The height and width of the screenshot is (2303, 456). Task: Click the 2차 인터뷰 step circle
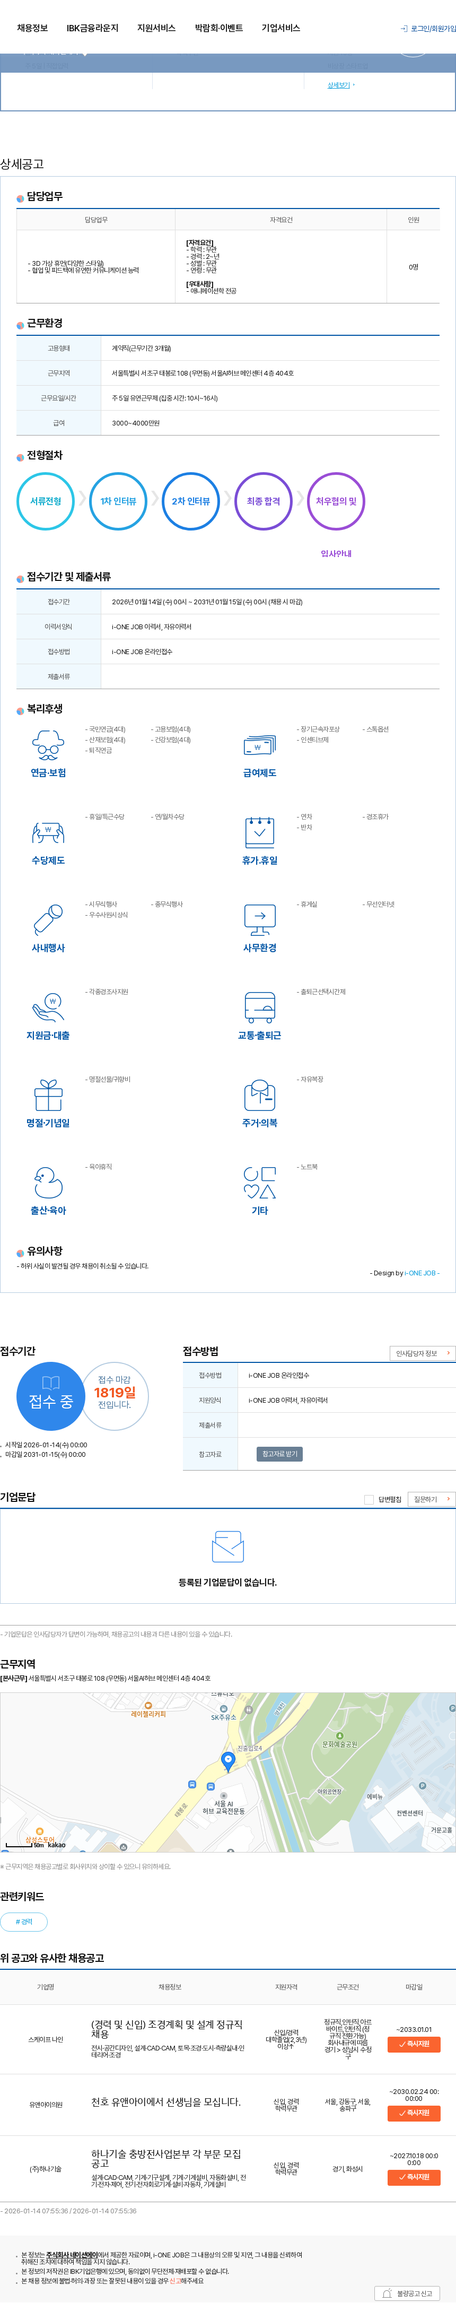tap(190, 501)
